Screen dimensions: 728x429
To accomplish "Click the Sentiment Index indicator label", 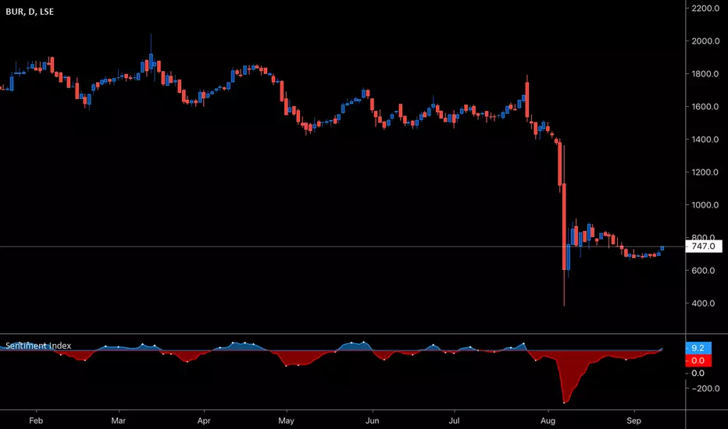I will click(x=38, y=346).
